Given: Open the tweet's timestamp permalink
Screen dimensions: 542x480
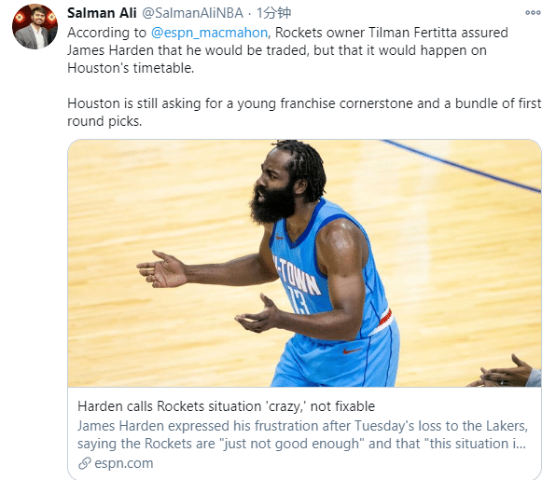Looking at the screenshot, I should coord(273,13).
